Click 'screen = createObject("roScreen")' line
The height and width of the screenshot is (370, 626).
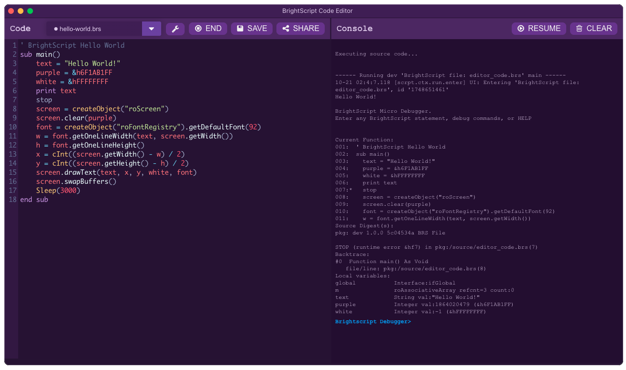102,109
